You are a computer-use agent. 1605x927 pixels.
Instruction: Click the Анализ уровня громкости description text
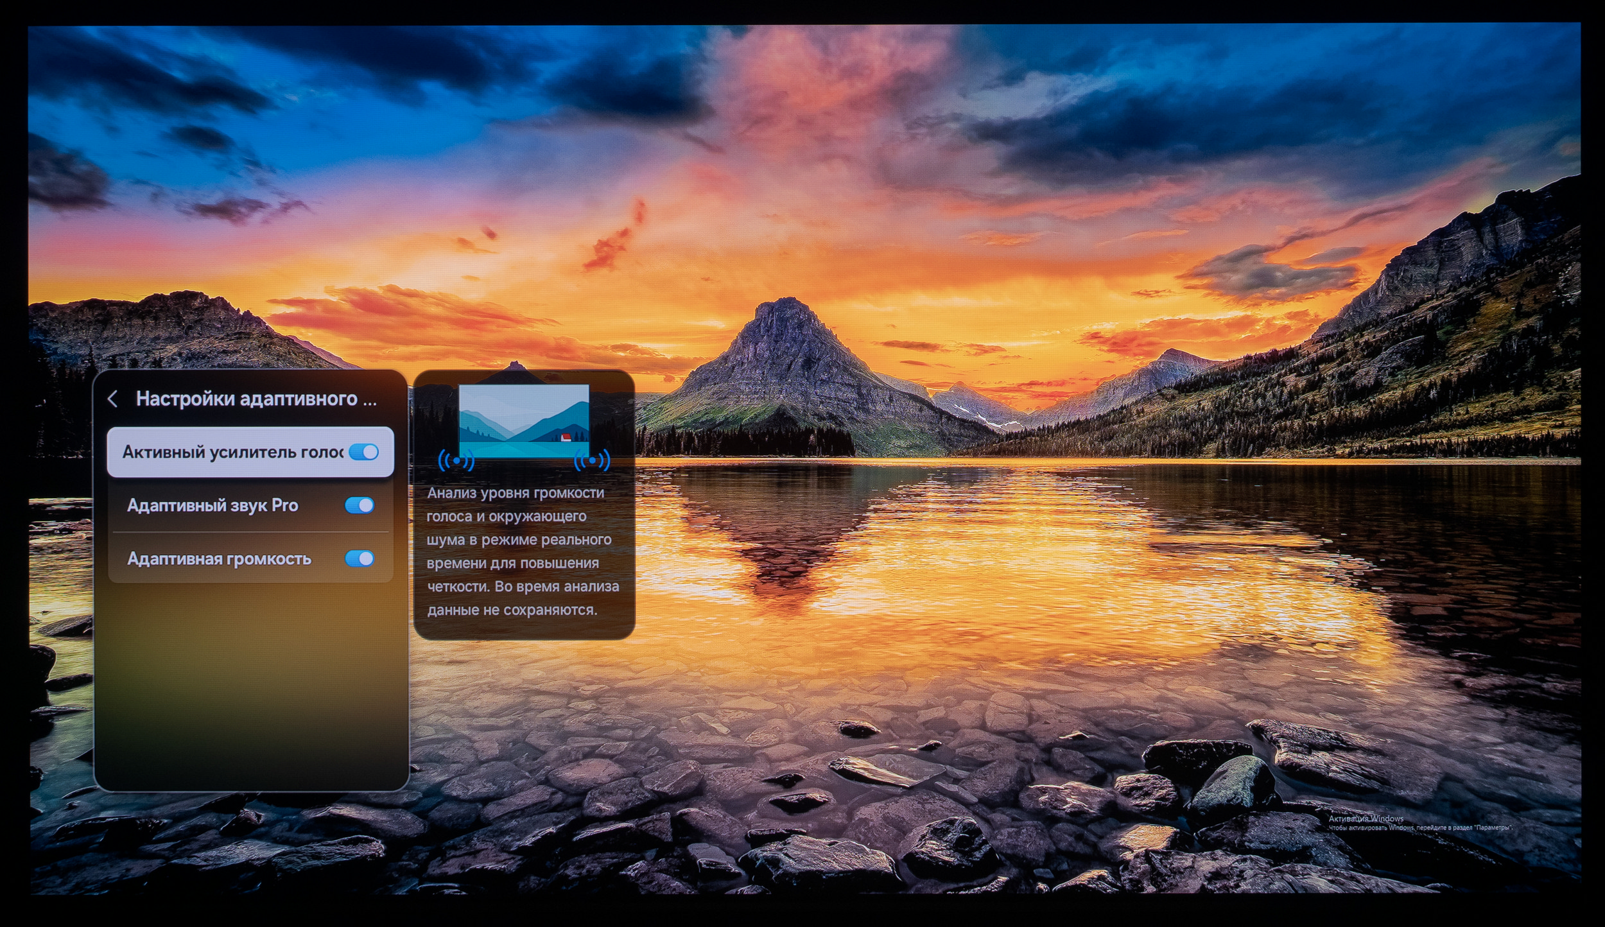[x=516, y=493]
